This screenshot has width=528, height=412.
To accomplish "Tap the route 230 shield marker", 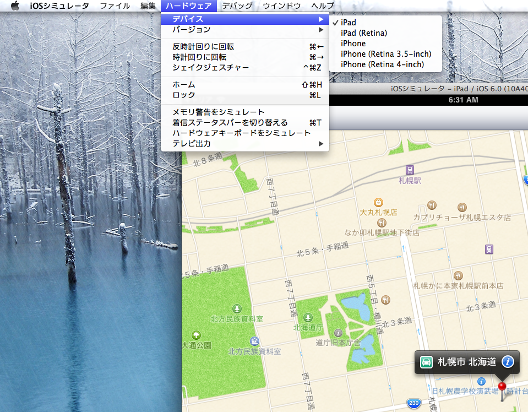I will click(413, 403).
